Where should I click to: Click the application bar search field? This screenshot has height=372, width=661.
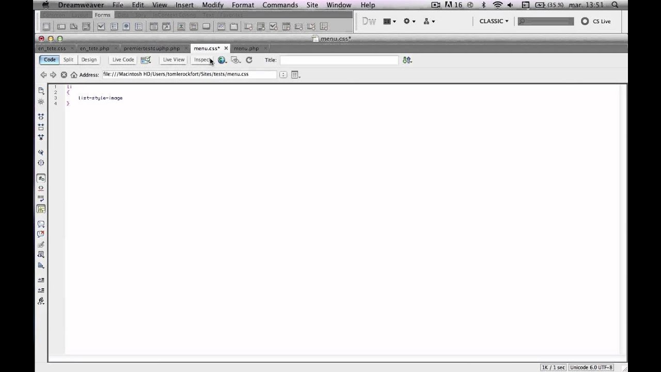(x=545, y=21)
